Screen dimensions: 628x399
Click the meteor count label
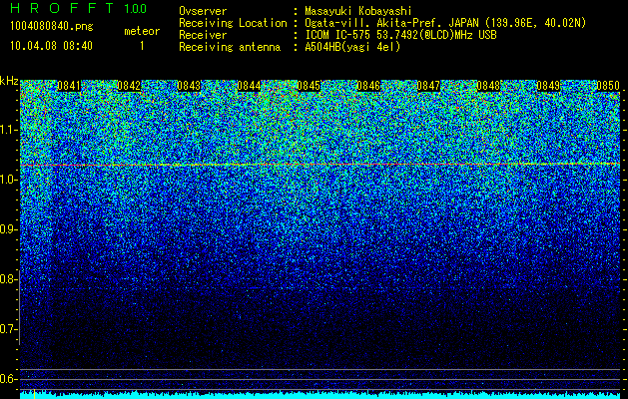pos(142,31)
